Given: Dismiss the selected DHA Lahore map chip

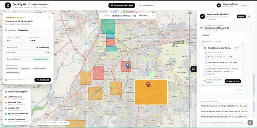Looking at the screenshot, I should point(152,16).
